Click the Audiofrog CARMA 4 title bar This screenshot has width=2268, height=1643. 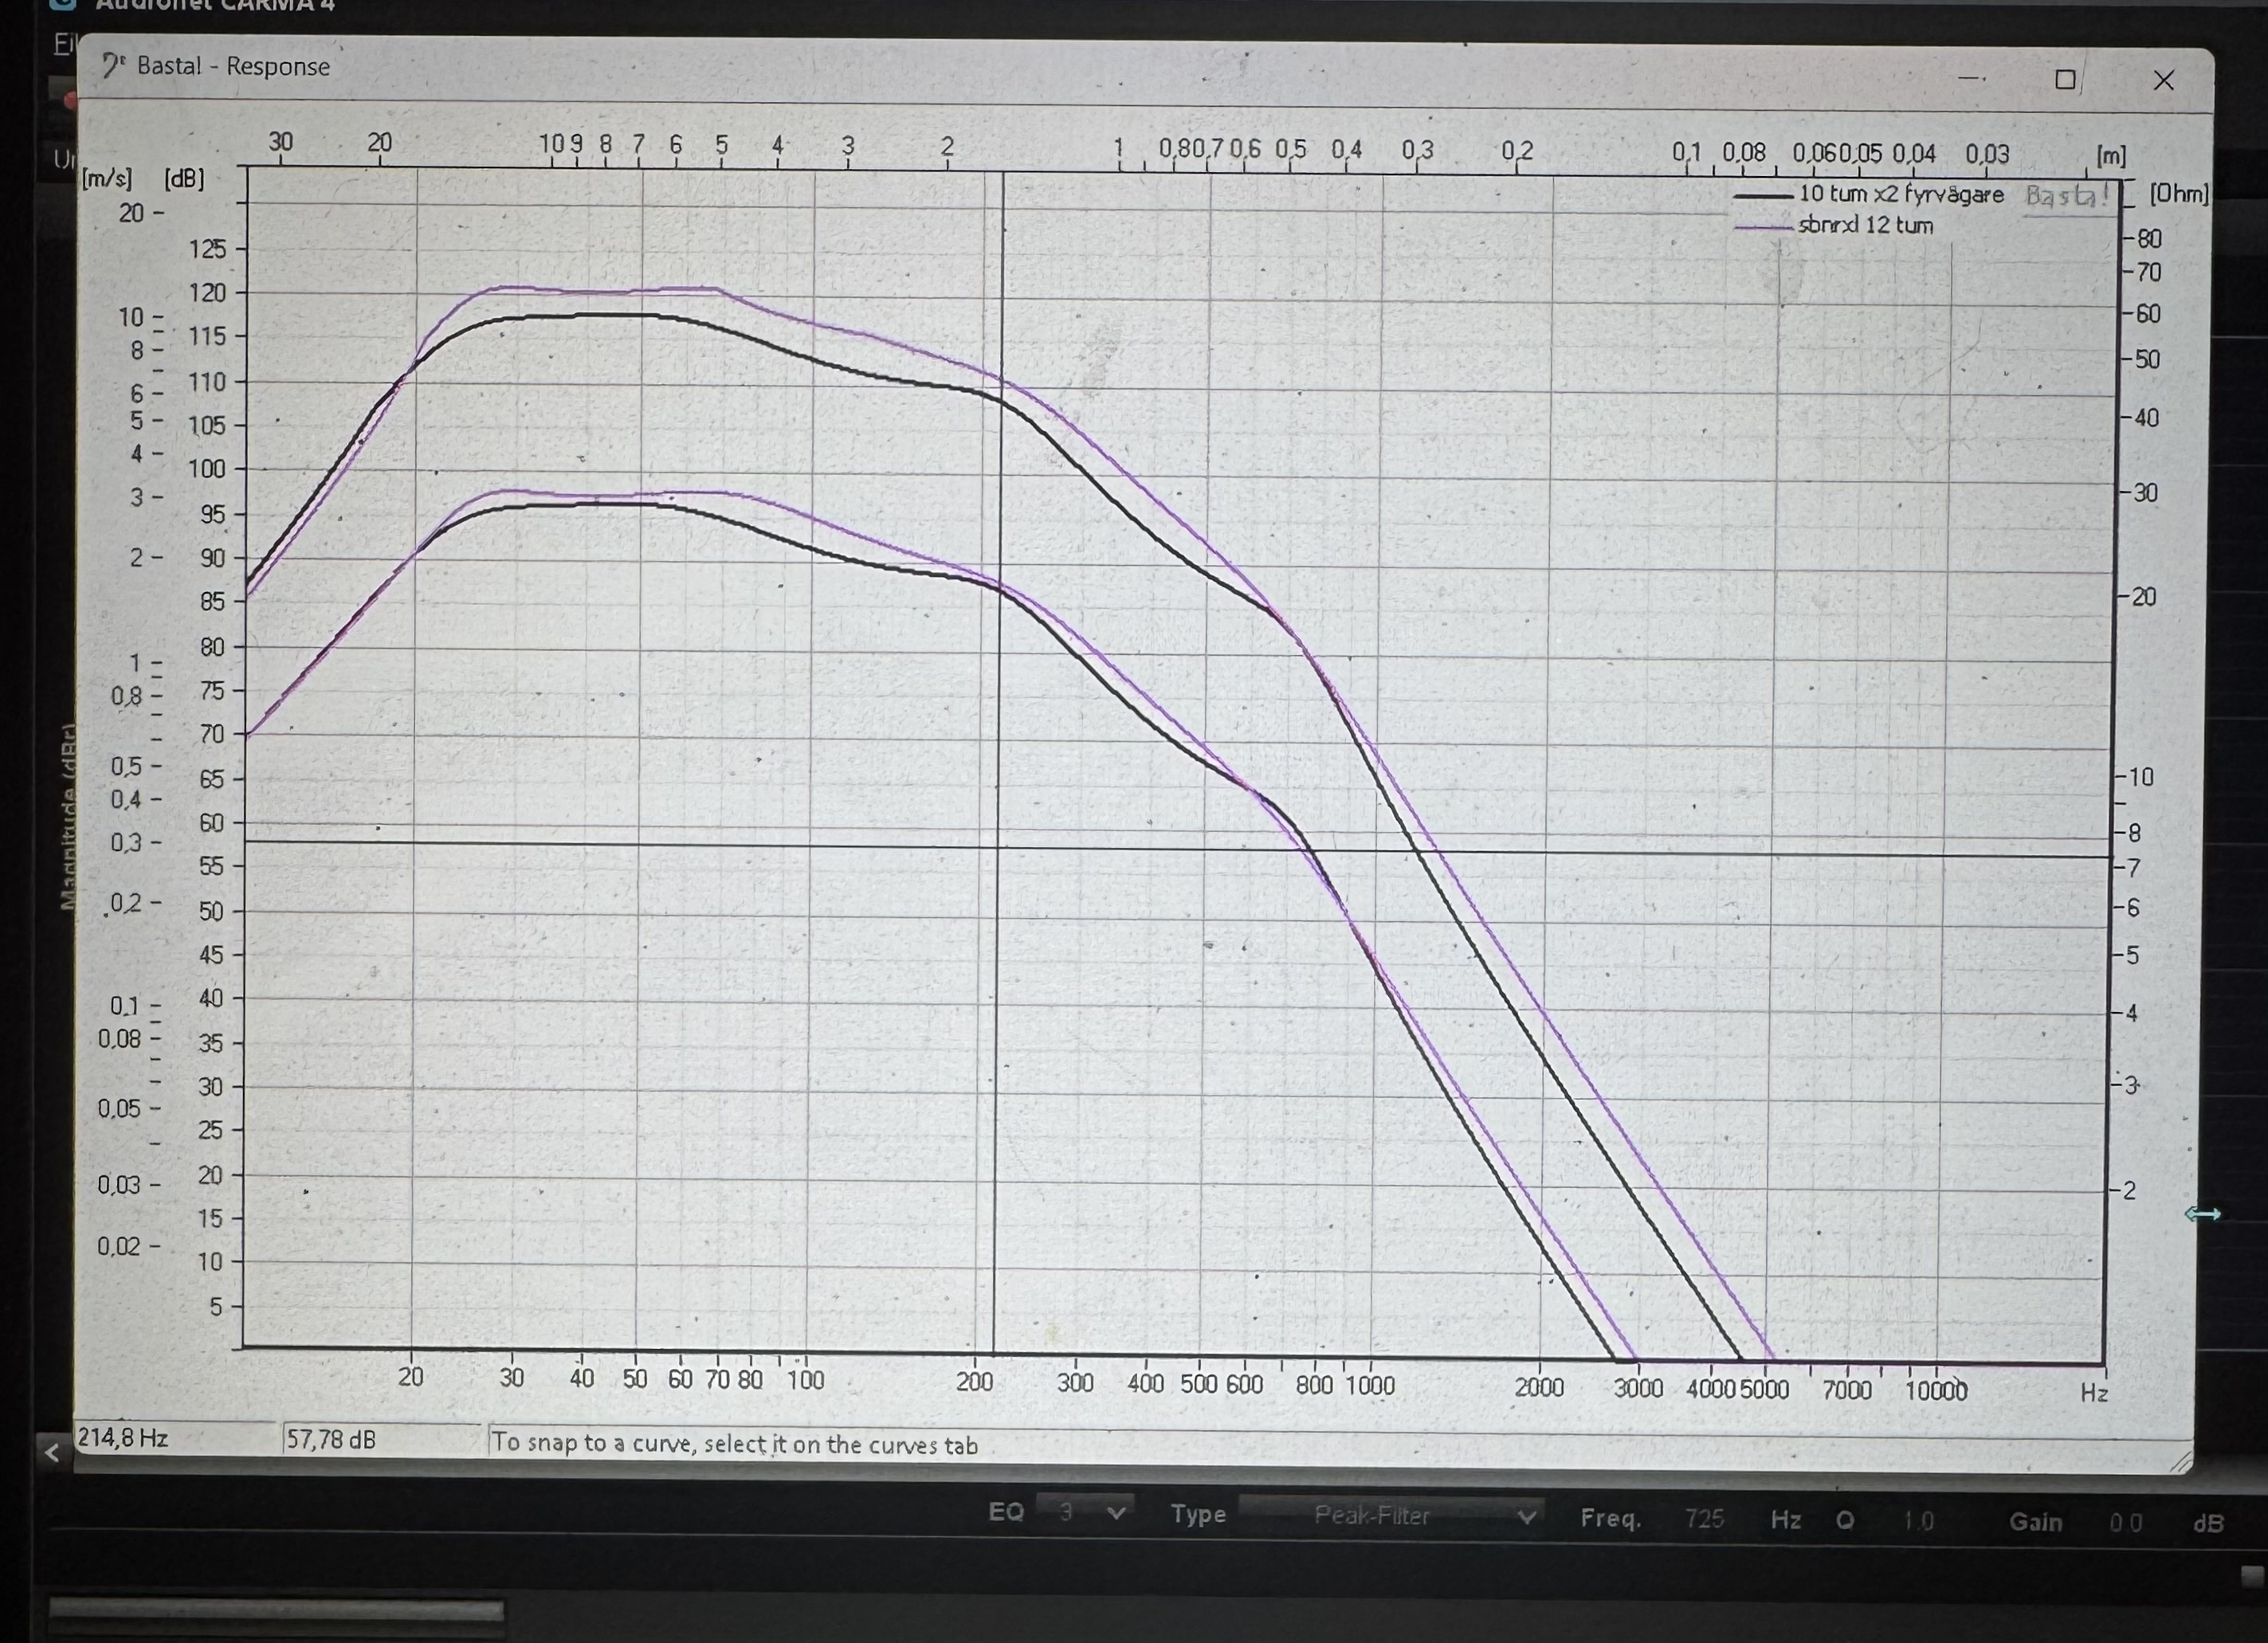tap(215, 5)
